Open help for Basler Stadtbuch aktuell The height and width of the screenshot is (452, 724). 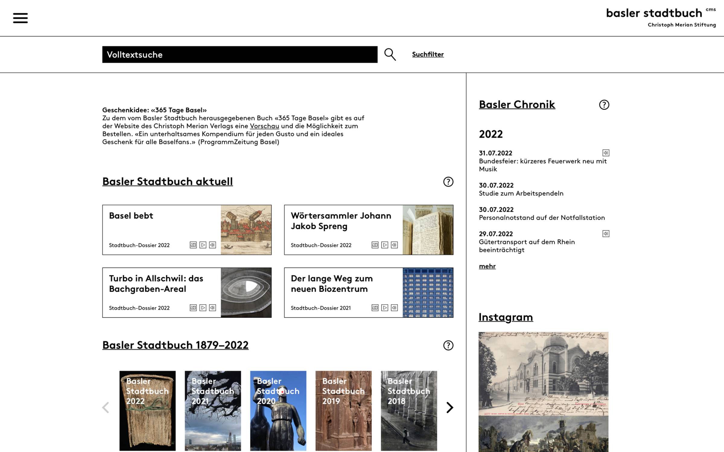tap(448, 182)
